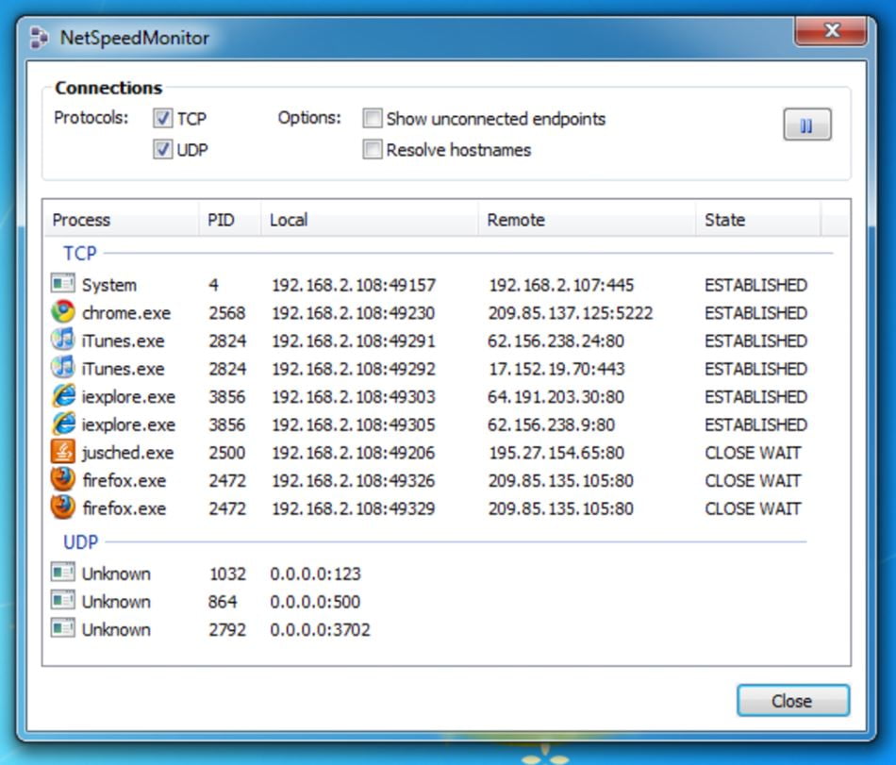Sort by Local column header
This screenshot has width=896, height=765.
(x=369, y=220)
